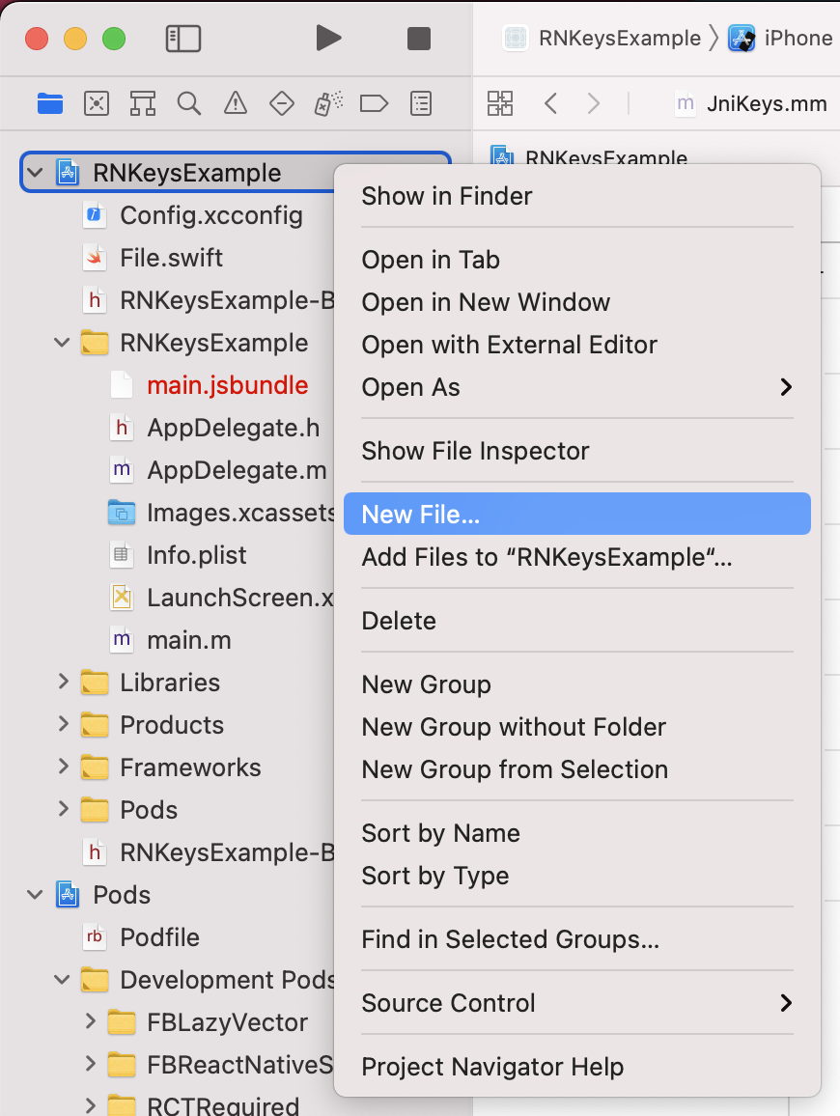Select main.m file

[x=188, y=640]
